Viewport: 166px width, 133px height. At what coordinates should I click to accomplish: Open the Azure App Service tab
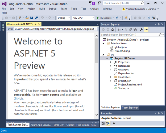tap(41, 125)
